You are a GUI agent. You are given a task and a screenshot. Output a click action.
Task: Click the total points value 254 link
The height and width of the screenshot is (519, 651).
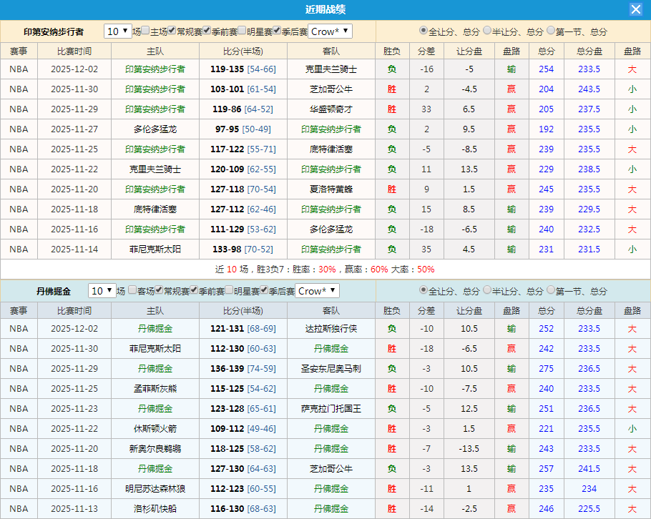pyautogui.click(x=546, y=69)
